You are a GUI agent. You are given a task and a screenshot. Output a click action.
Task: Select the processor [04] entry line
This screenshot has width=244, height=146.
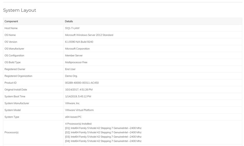click(x=103, y=141)
